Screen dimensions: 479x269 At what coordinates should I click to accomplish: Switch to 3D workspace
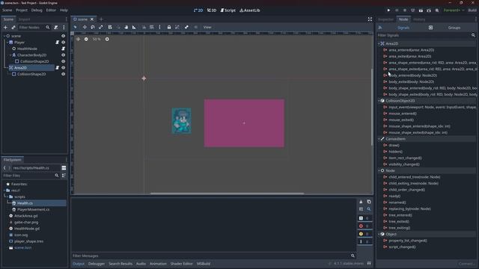(212, 10)
